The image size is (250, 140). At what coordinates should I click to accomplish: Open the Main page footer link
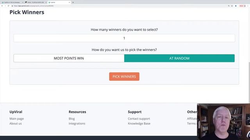tap(16, 119)
